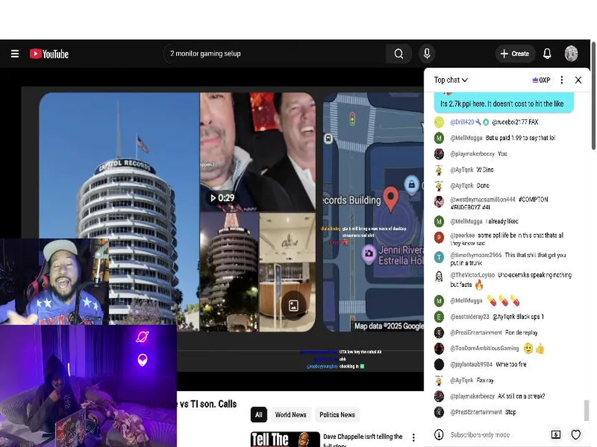The height and width of the screenshot is (447, 597).
Task: Open account avatar menu
Action: pyautogui.click(x=571, y=53)
